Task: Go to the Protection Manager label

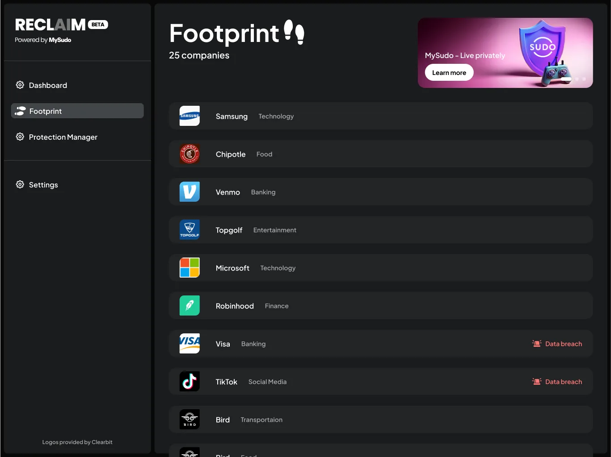Action: [63, 137]
